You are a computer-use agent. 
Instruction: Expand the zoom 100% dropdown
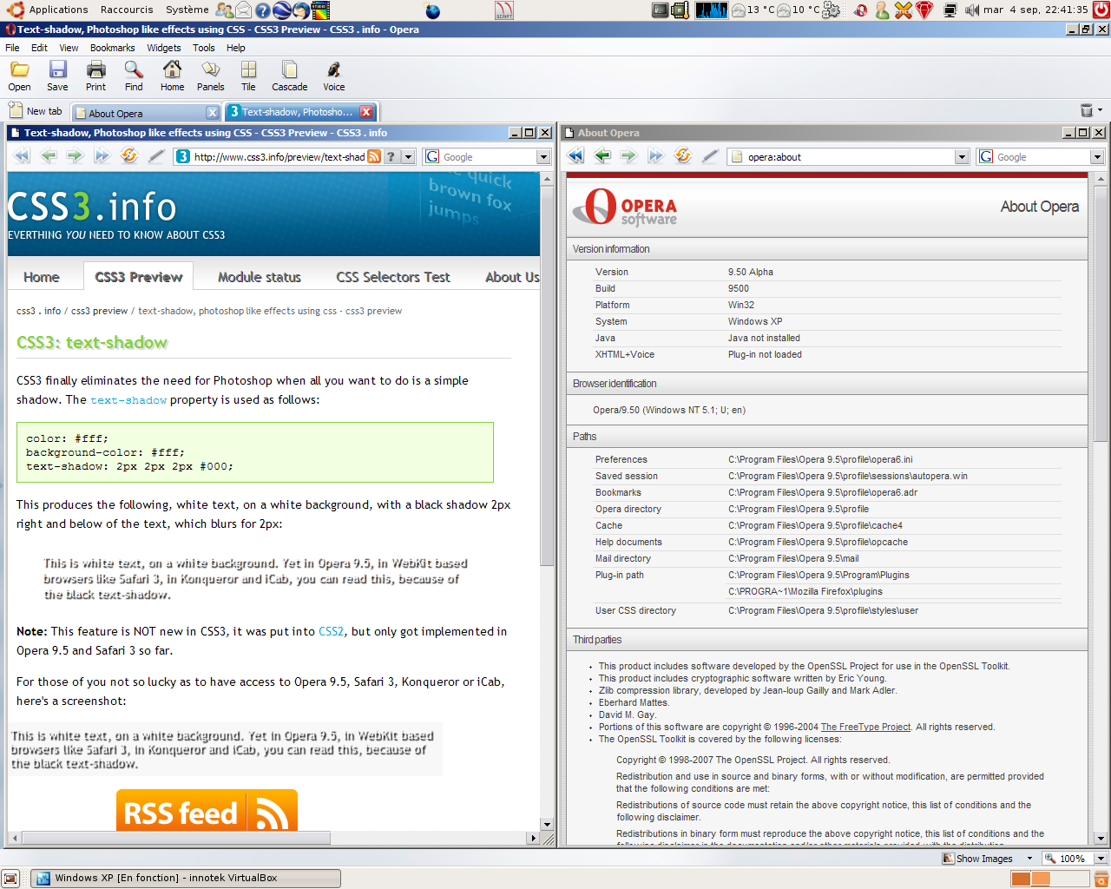tap(1100, 859)
